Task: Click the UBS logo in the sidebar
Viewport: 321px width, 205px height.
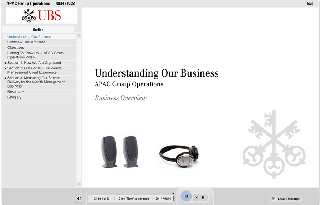Action: (x=42, y=16)
